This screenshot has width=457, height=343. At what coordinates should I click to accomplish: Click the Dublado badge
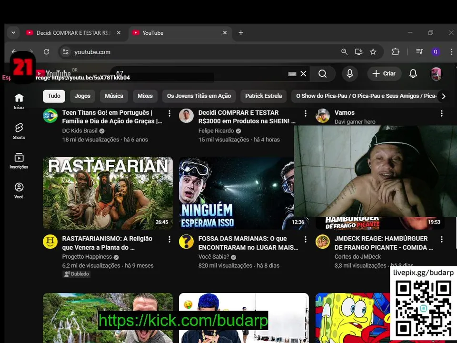[77, 274]
